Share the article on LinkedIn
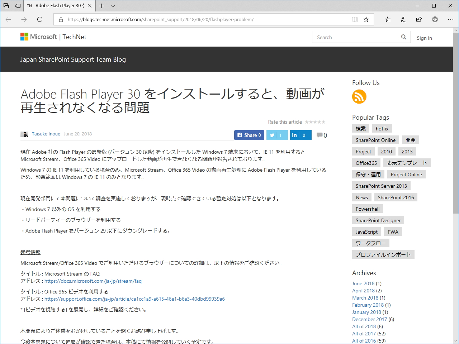 click(301, 135)
